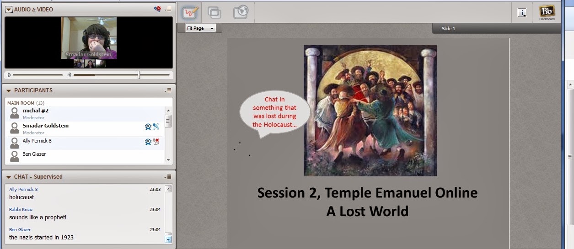
Task: Click Smadar Goldstein's microphone status icon
Action: (x=156, y=127)
